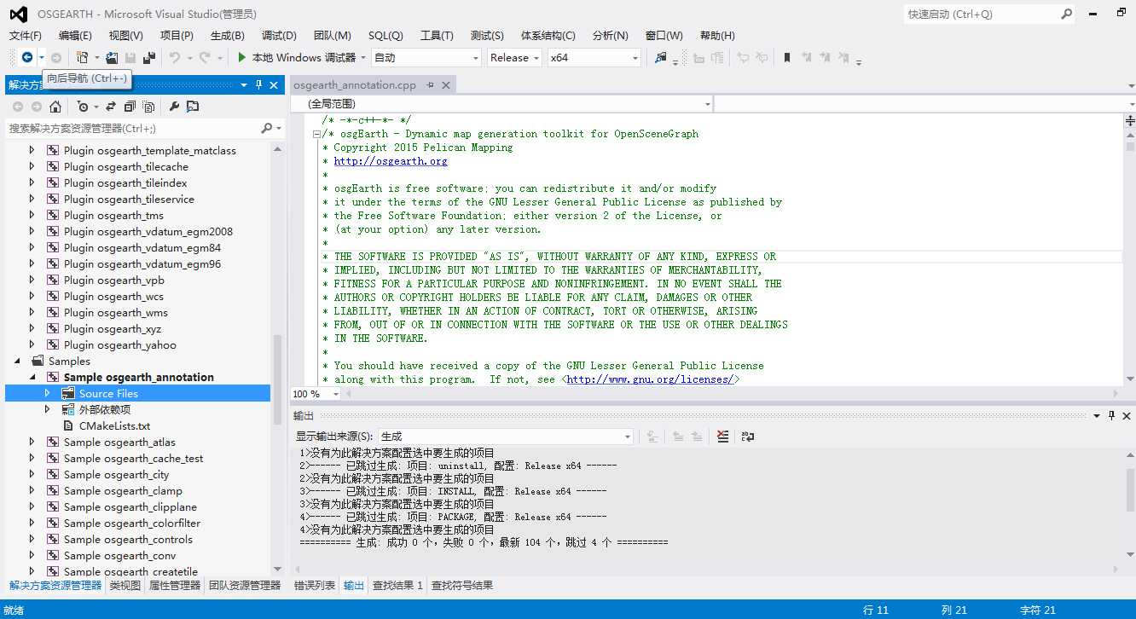Image resolution: width=1136 pixels, height=619 pixels.
Task: Open properties wrench icon in Solution Explorer
Action: click(x=174, y=107)
